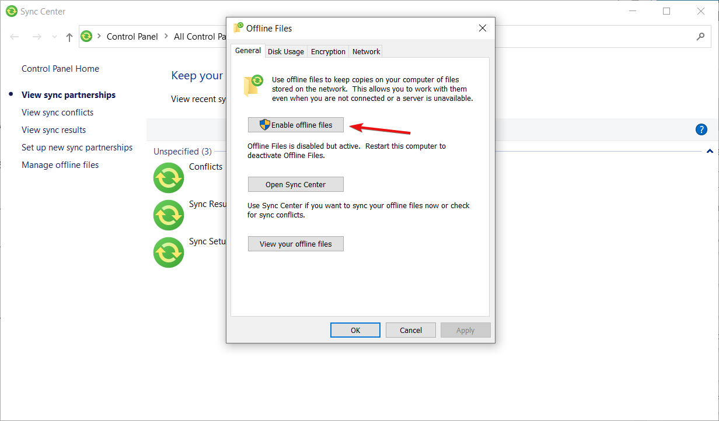
Task: Click the address bar Sync Center icon
Action: click(86, 36)
